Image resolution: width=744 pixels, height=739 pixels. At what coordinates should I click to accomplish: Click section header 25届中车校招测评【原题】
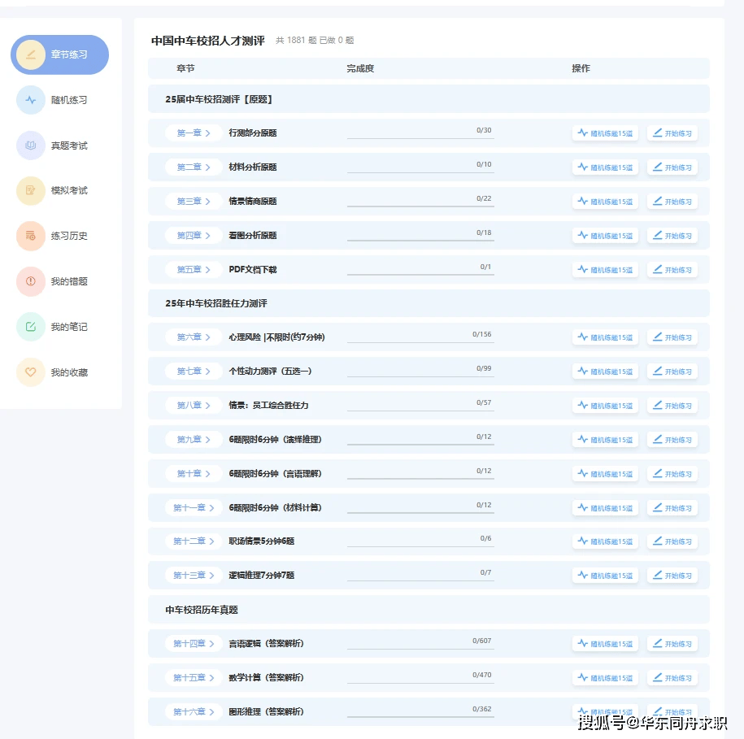click(218, 100)
